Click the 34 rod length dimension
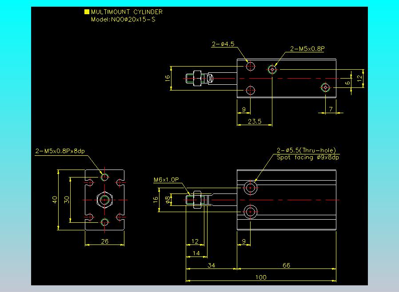The image size is (399, 292). (x=211, y=265)
